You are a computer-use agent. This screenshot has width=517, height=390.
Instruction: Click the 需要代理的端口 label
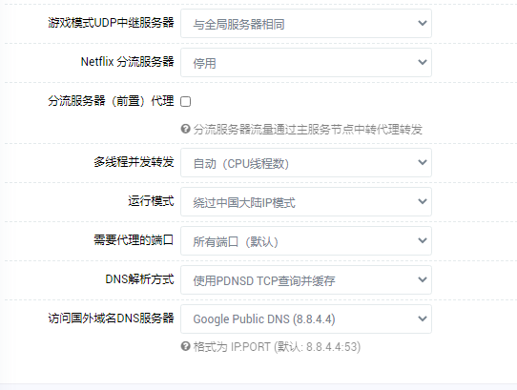coord(134,240)
